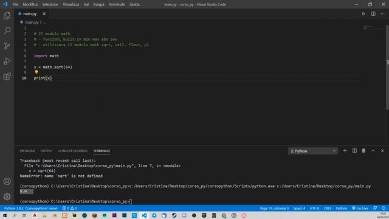Open the terminal selector dropdown '2: Python'
This screenshot has height=219, width=389.
point(313,151)
